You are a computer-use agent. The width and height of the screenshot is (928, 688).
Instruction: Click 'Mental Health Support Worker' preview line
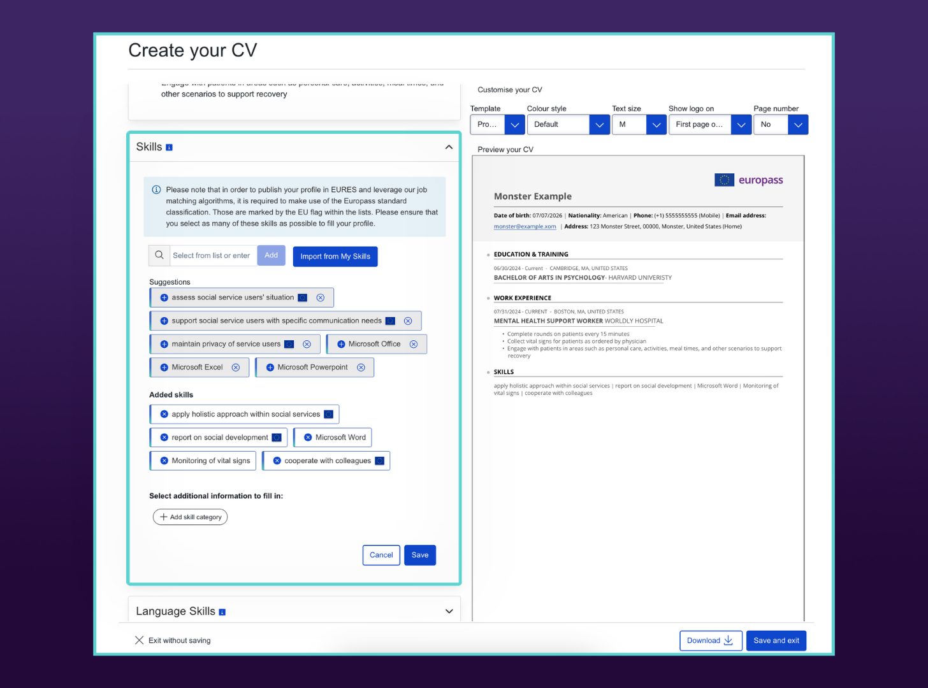click(578, 321)
